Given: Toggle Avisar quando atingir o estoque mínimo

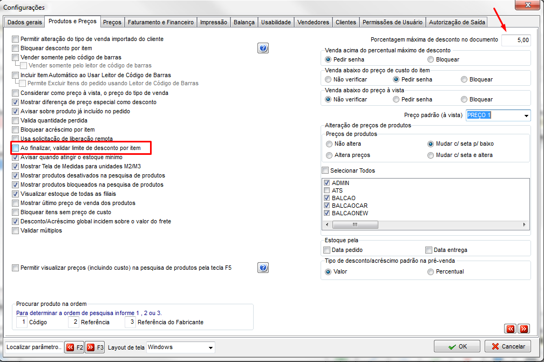Looking at the screenshot, I should [15, 157].
